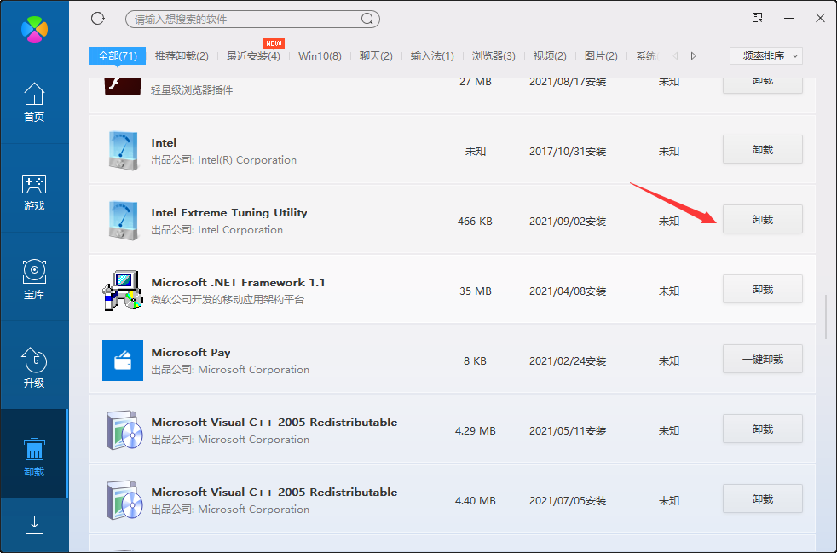Click 一键卸载 for Microsoft Pay

762,359
